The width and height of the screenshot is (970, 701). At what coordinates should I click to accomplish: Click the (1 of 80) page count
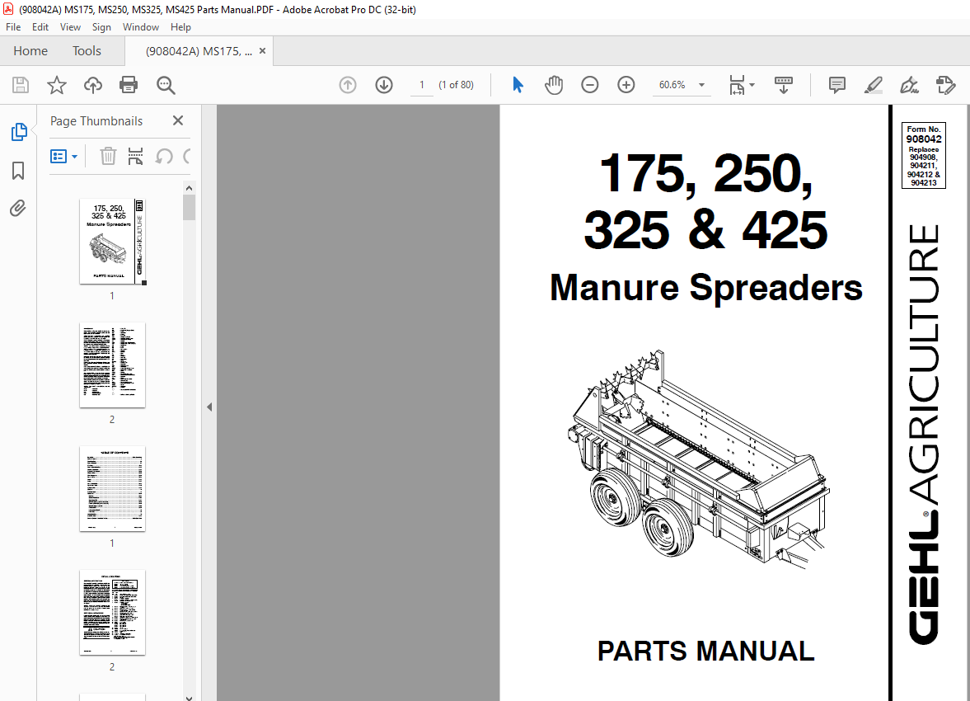(456, 85)
